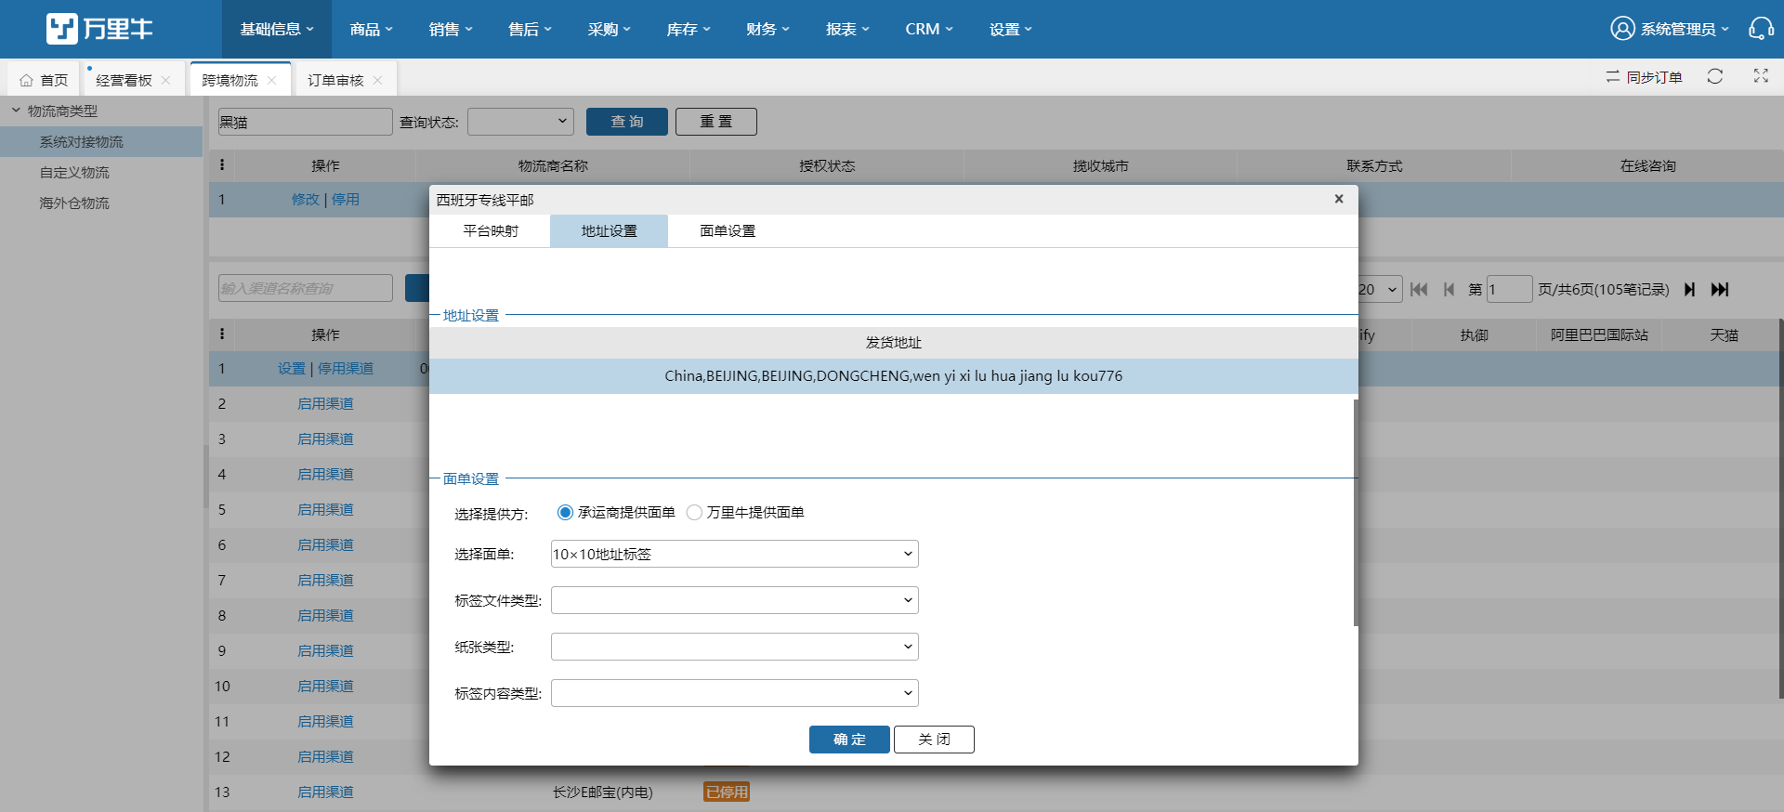Collapse the 物流商类型 tree
Image resolution: width=1784 pixels, height=812 pixels.
16,111
